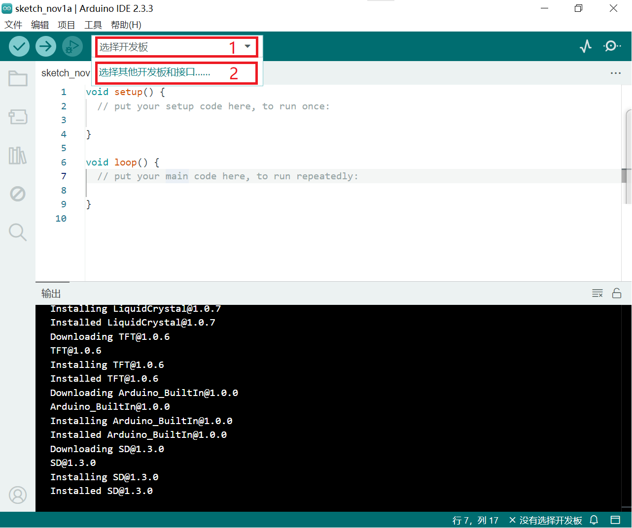The image size is (632, 528).
Task: Select the sketch_nov editor tab
Action: (66, 73)
